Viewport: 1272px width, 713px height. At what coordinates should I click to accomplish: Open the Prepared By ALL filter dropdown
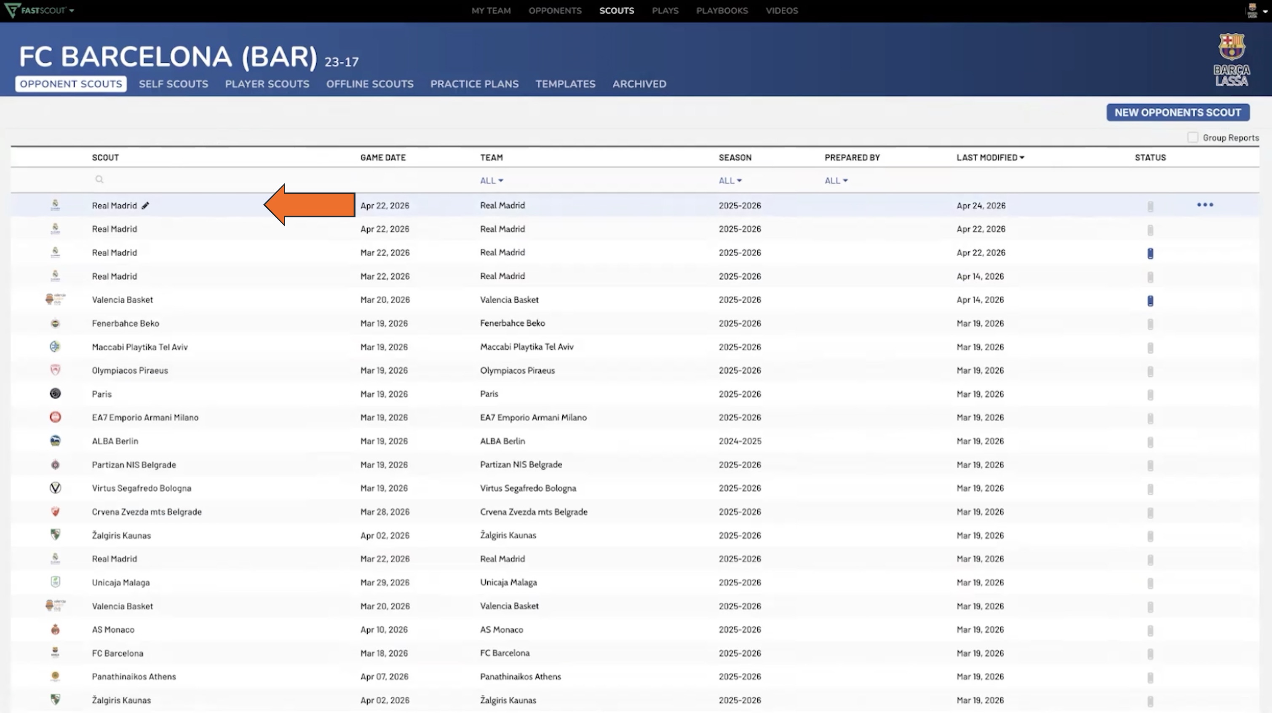pyautogui.click(x=836, y=180)
